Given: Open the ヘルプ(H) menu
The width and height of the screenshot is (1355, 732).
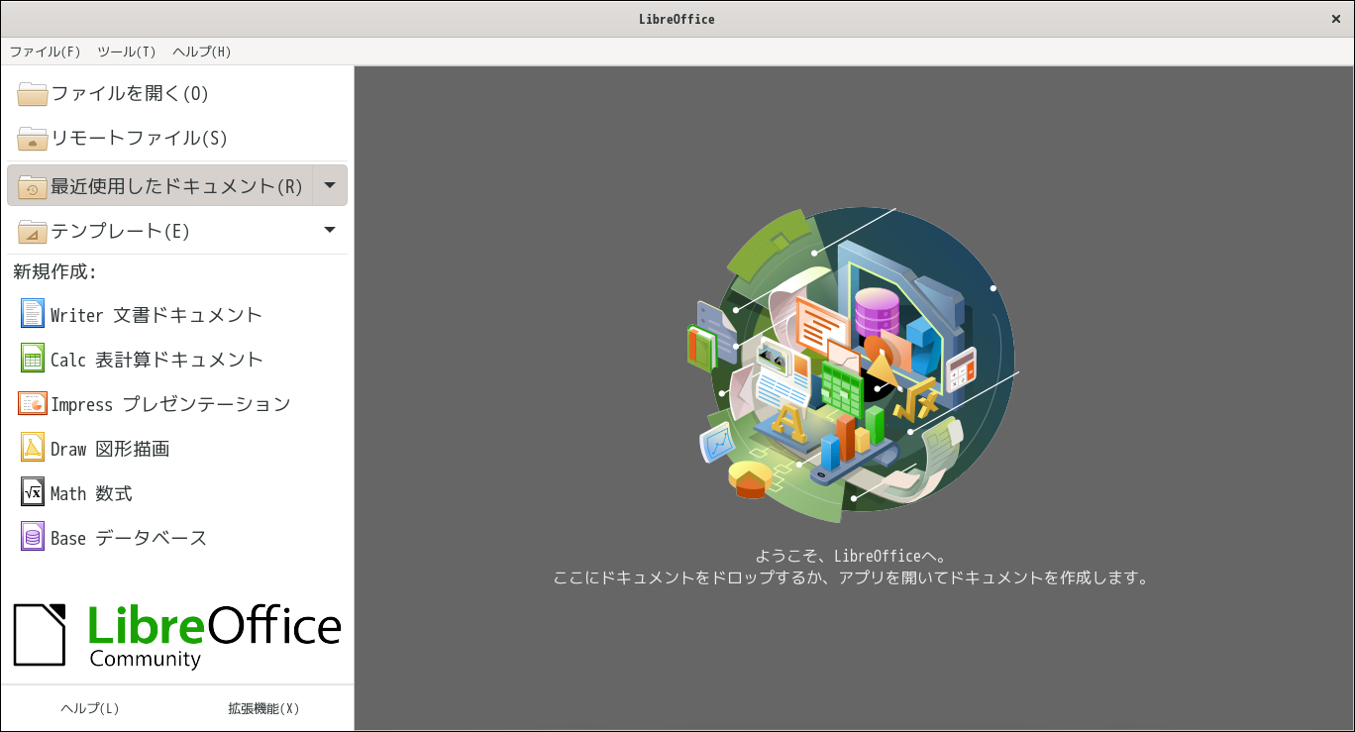Looking at the screenshot, I should 202,52.
